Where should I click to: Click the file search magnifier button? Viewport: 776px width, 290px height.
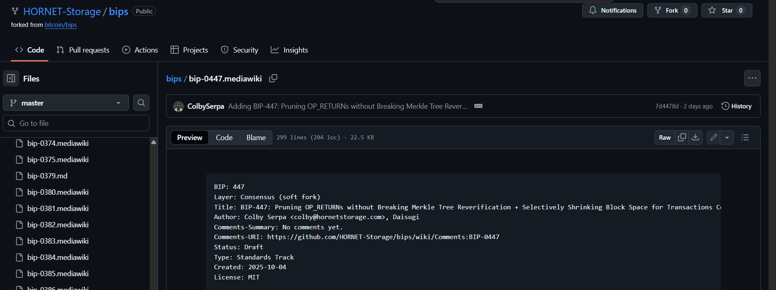pyautogui.click(x=141, y=103)
